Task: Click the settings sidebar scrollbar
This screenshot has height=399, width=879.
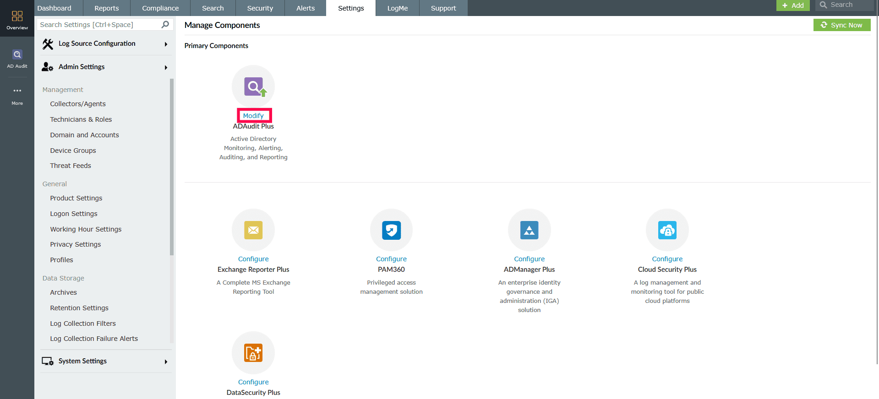Action: coord(172,167)
